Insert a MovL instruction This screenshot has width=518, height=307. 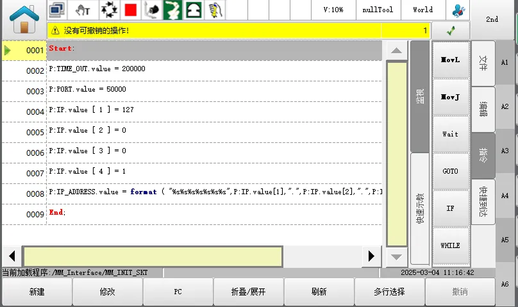point(451,60)
